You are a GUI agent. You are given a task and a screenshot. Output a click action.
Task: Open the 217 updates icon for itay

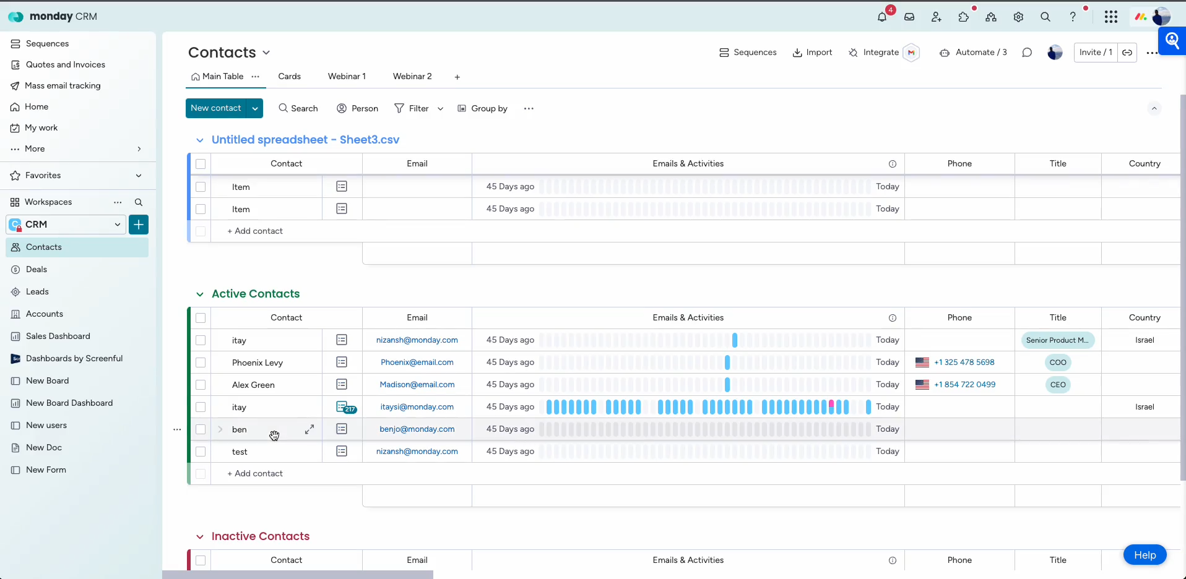345,407
